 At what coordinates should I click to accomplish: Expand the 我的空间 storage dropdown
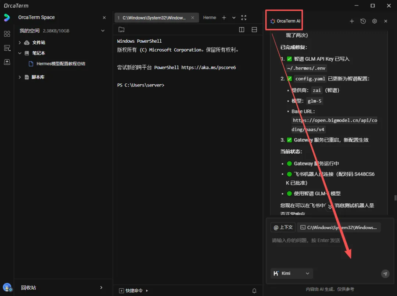click(103, 31)
